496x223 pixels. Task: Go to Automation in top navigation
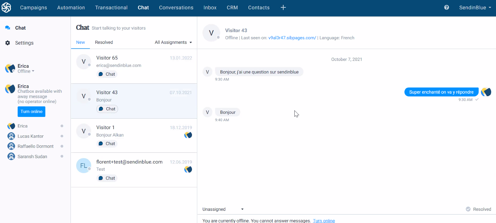coord(71,8)
